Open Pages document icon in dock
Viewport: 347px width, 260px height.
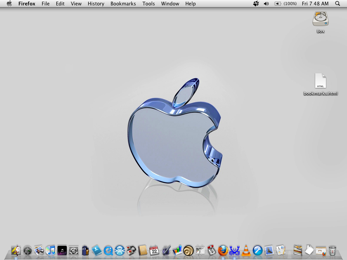281,251
